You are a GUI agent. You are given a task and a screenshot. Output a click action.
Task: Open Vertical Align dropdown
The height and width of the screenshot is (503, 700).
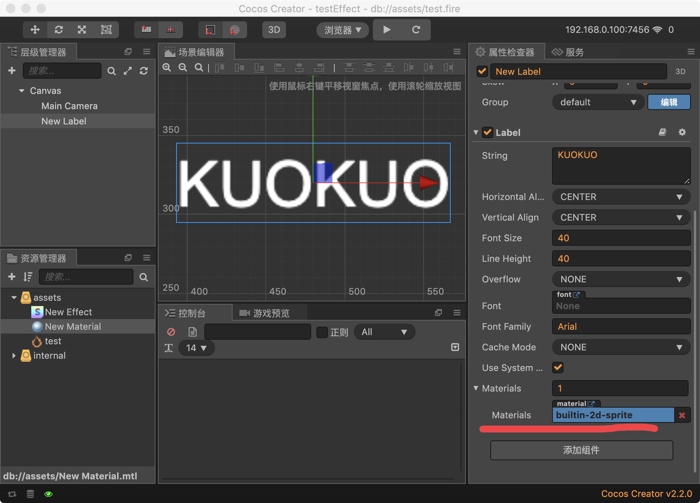621,218
